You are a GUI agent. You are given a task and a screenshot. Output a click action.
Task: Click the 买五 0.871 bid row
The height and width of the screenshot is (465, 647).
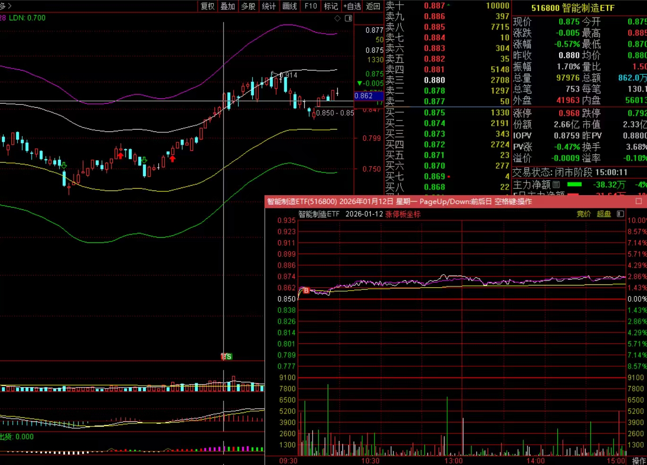(448, 155)
